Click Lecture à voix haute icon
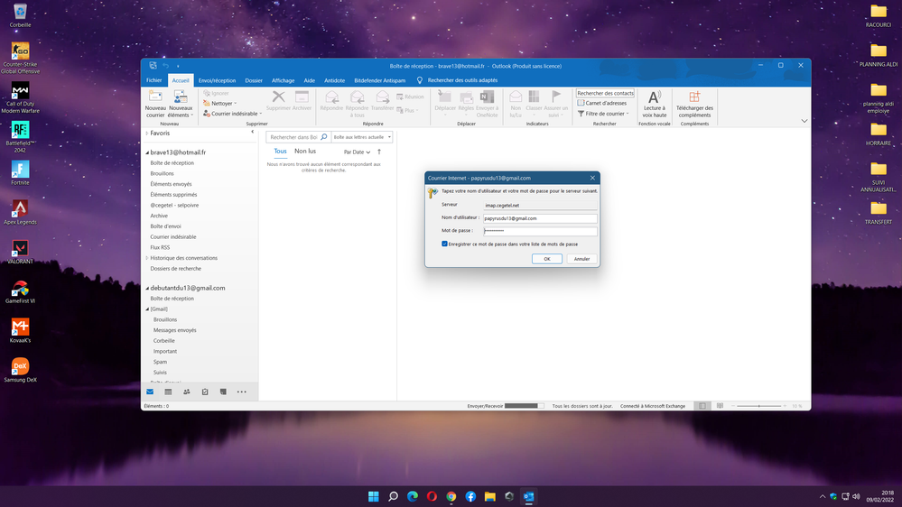The height and width of the screenshot is (507, 902). point(654,97)
